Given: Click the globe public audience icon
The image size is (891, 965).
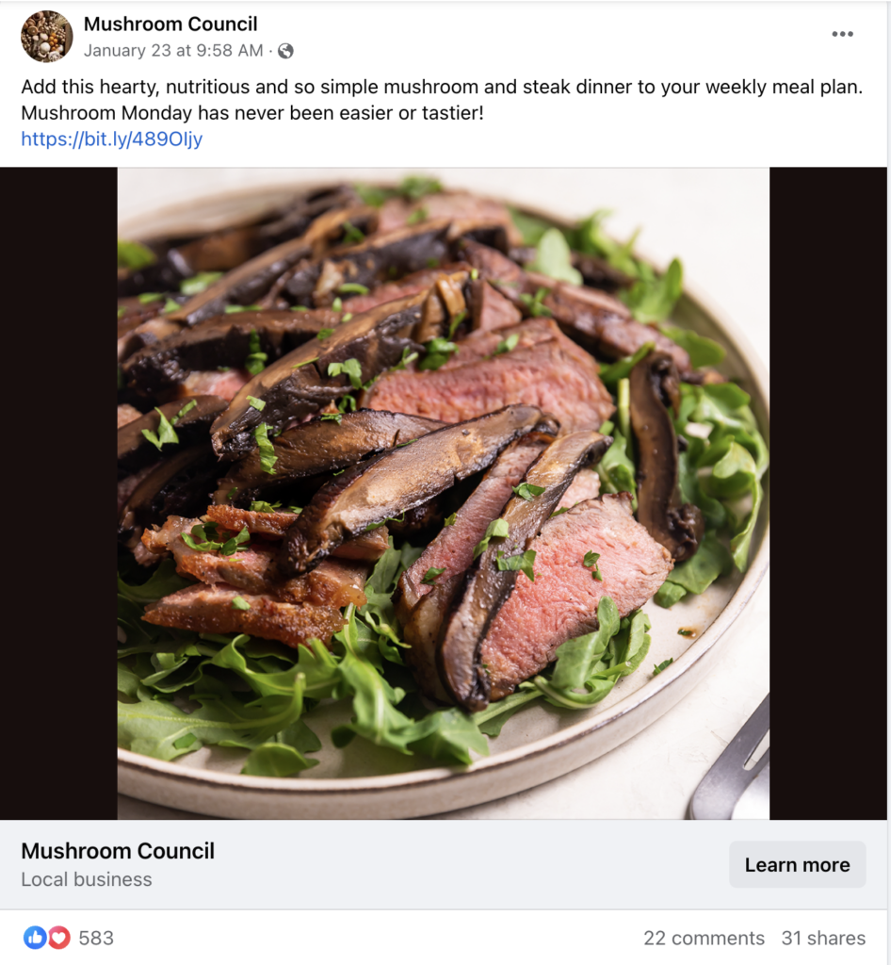Looking at the screenshot, I should 285,51.
